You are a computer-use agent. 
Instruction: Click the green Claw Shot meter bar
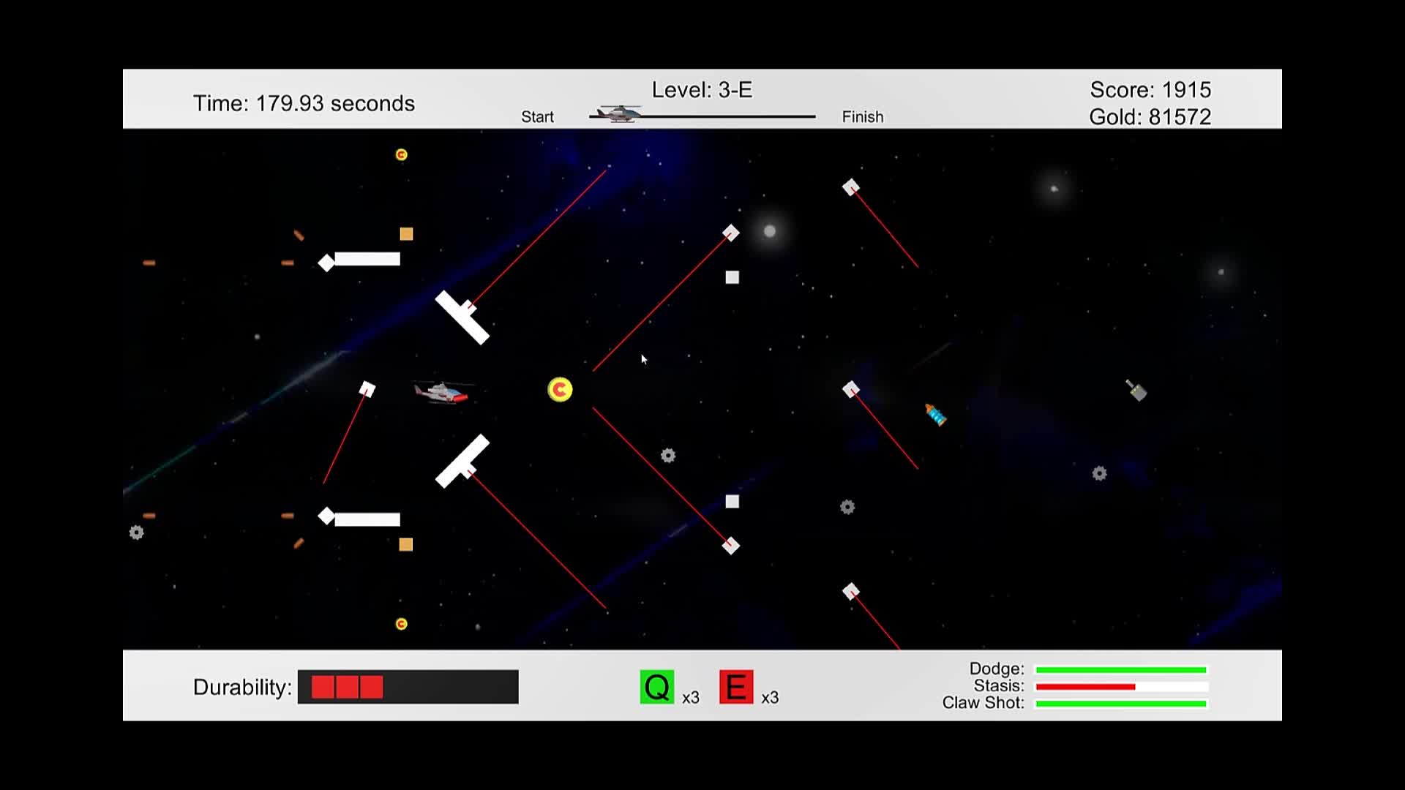click(1120, 704)
